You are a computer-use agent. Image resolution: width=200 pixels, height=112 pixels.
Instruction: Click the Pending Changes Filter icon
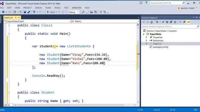coord(157,22)
